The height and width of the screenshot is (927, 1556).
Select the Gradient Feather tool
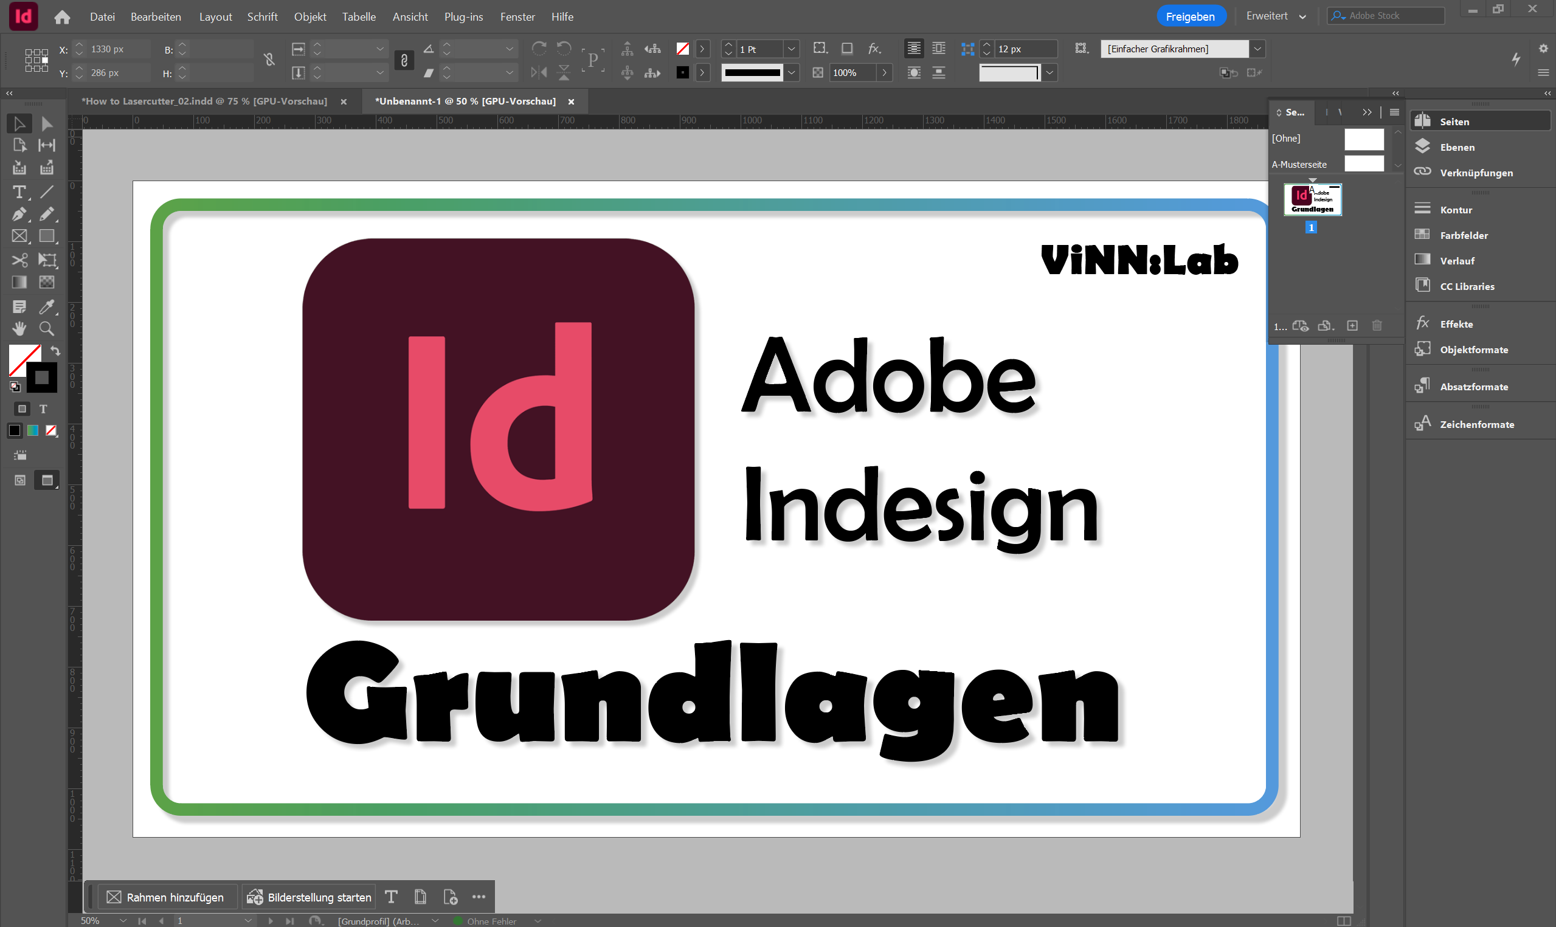pyautogui.click(x=47, y=282)
